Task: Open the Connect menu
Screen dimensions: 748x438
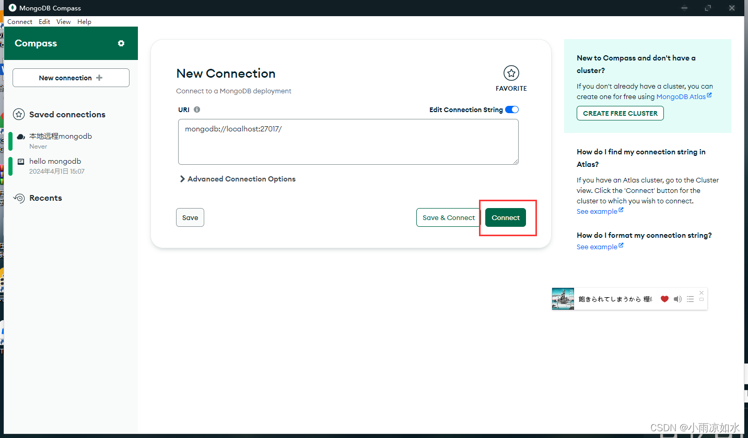Action: click(x=20, y=22)
